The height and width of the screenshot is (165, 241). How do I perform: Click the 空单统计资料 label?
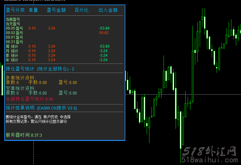click(x=20, y=88)
